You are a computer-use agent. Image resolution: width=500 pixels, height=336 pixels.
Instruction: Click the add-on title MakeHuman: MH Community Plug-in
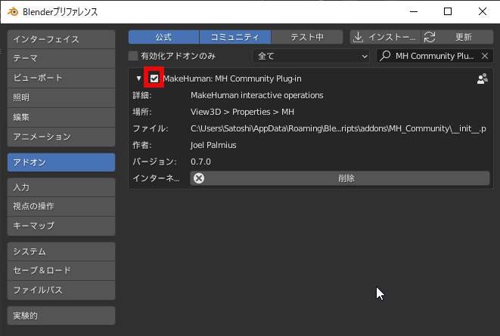(232, 79)
